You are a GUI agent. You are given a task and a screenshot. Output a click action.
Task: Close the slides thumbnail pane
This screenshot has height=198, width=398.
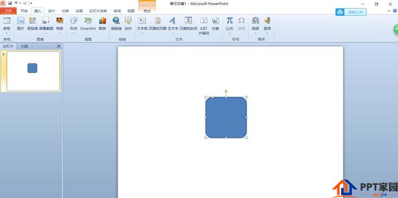point(58,46)
